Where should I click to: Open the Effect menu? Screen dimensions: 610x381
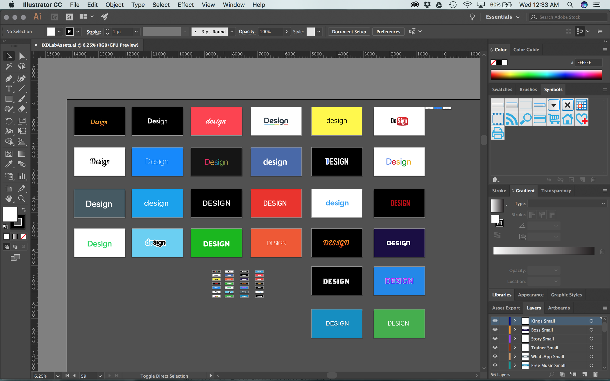(x=185, y=5)
